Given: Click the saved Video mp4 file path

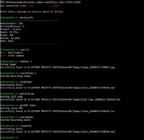Looking at the screenshot, I should (x=71, y=88).
